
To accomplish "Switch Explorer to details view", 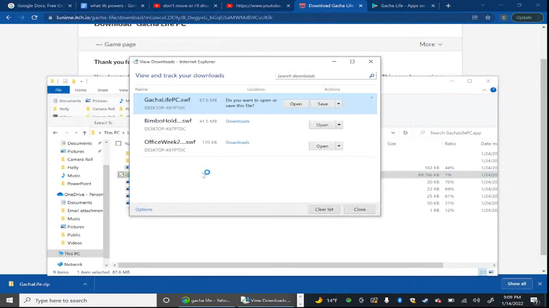I will click(x=483, y=272).
